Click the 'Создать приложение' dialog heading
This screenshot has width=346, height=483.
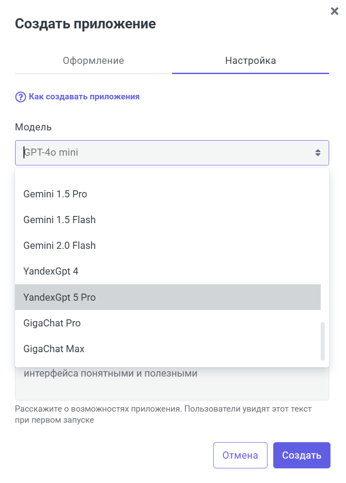(86, 24)
